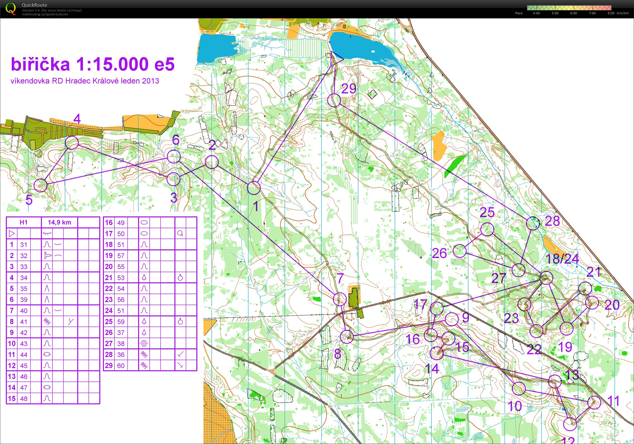
Task: Select control circle 6 on the map
Action: coord(174,156)
